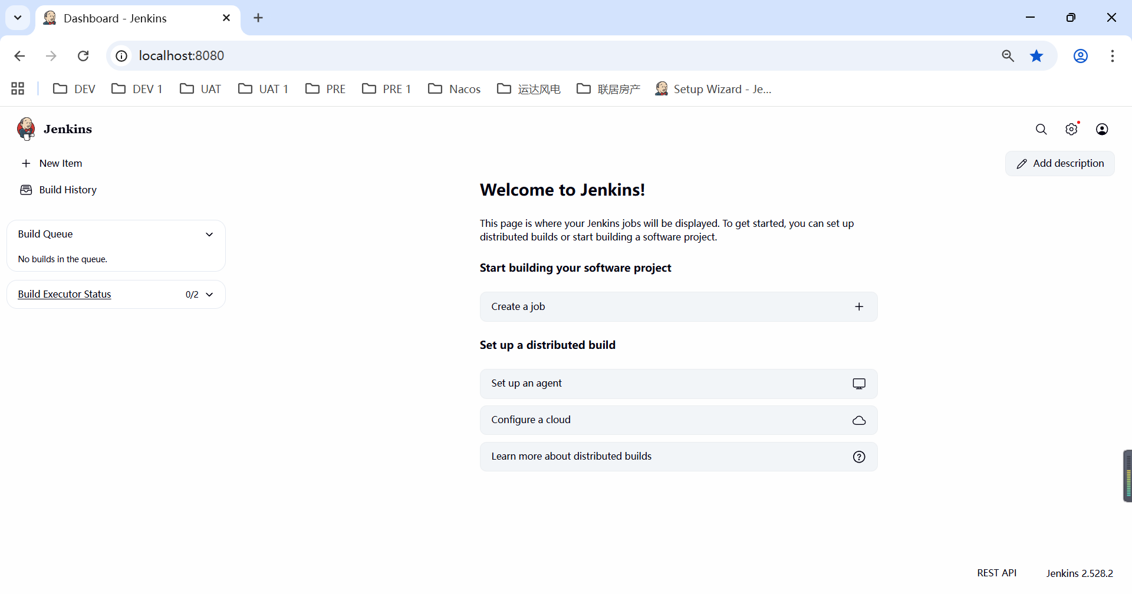Screen dimensions: 1132x594
Task: Click the side widget on right edge
Action: pyautogui.click(x=1127, y=476)
